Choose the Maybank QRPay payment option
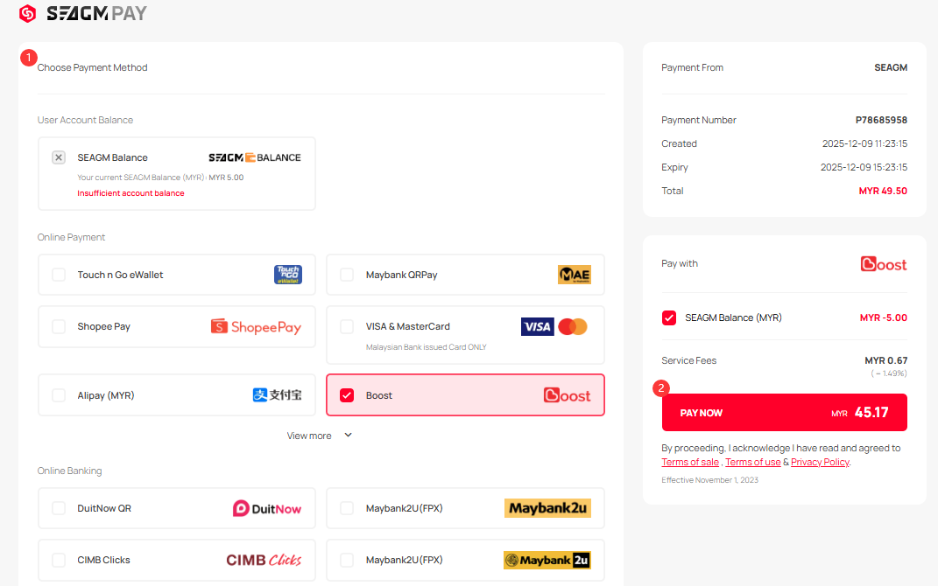The width and height of the screenshot is (938, 586). pos(347,275)
